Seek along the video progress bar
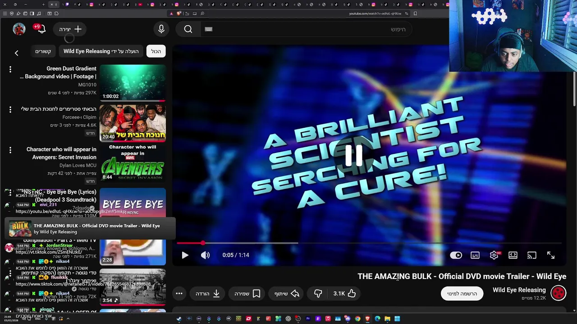 [x=370, y=243]
